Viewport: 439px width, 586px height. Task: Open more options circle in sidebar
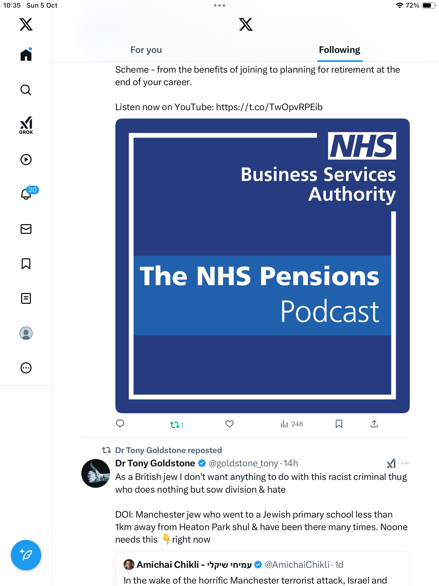tap(26, 368)
